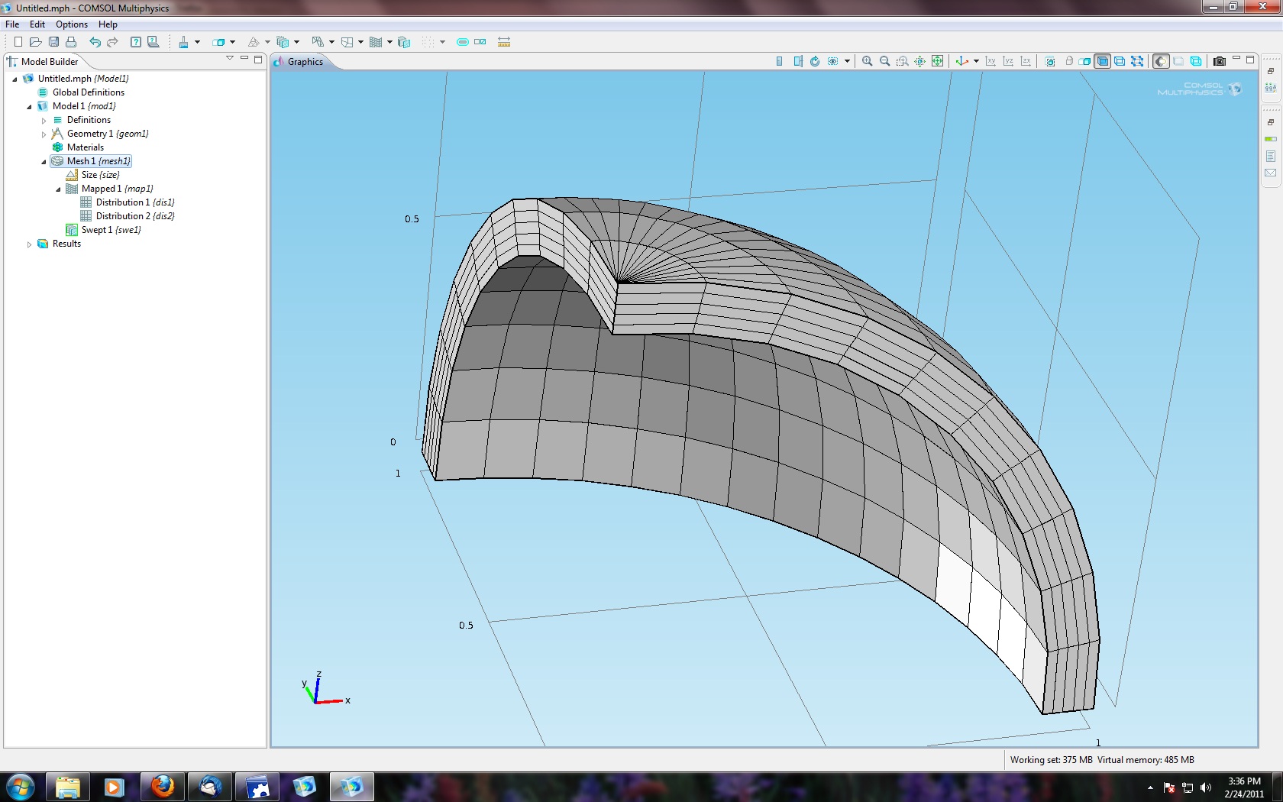1283x802 pixels.
Task: Open the progress bar view icon
Action: [x=1270, y=138]
